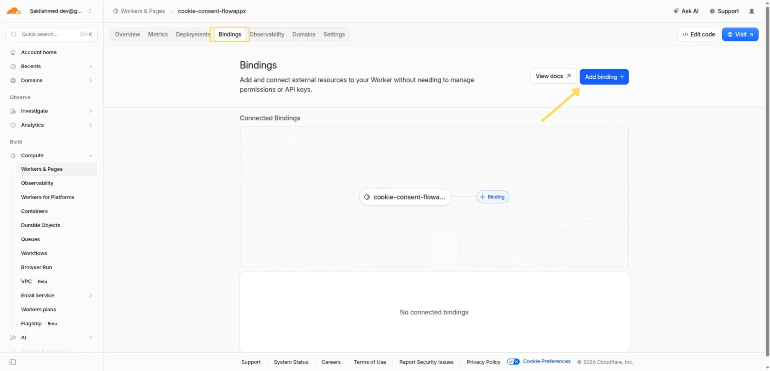This screenshot has height=371, width=770.
Task: Click the Ask AI sparkle icon
Action: (676, 11)
